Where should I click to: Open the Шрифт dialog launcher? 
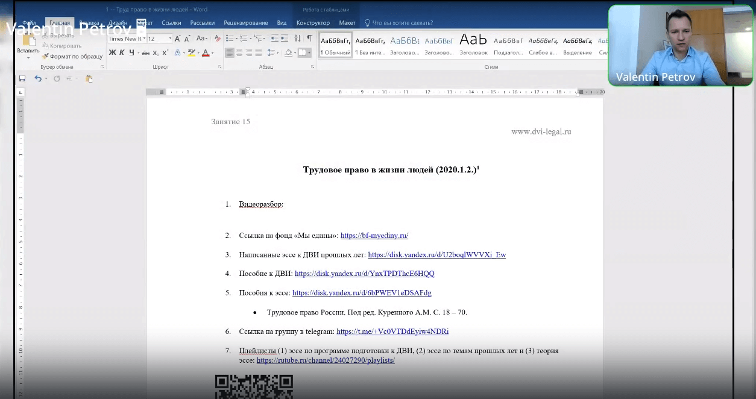(219, 66)
